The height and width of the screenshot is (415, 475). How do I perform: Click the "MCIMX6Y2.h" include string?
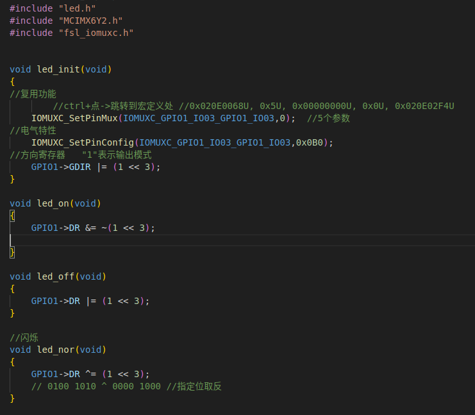tap(90, 21)
